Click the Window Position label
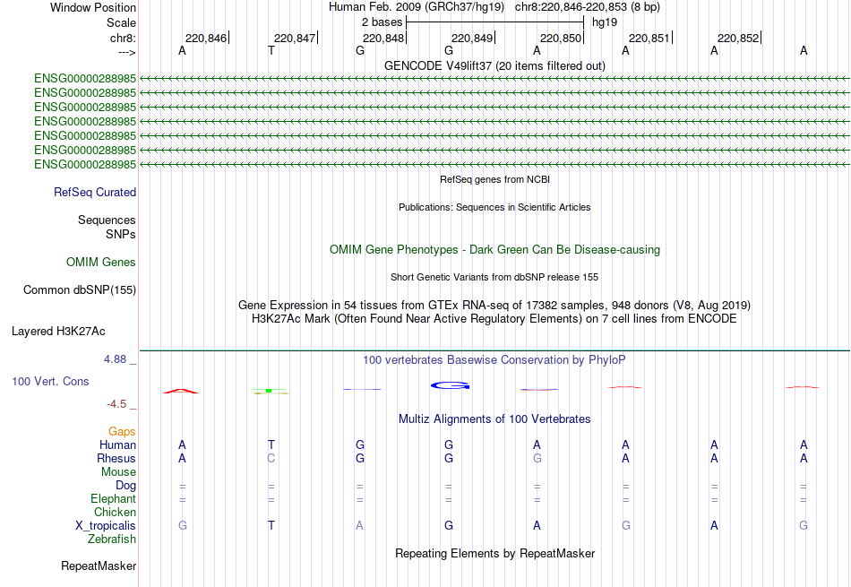This screenshot has height=587, width=851. (x=93, y=7)
